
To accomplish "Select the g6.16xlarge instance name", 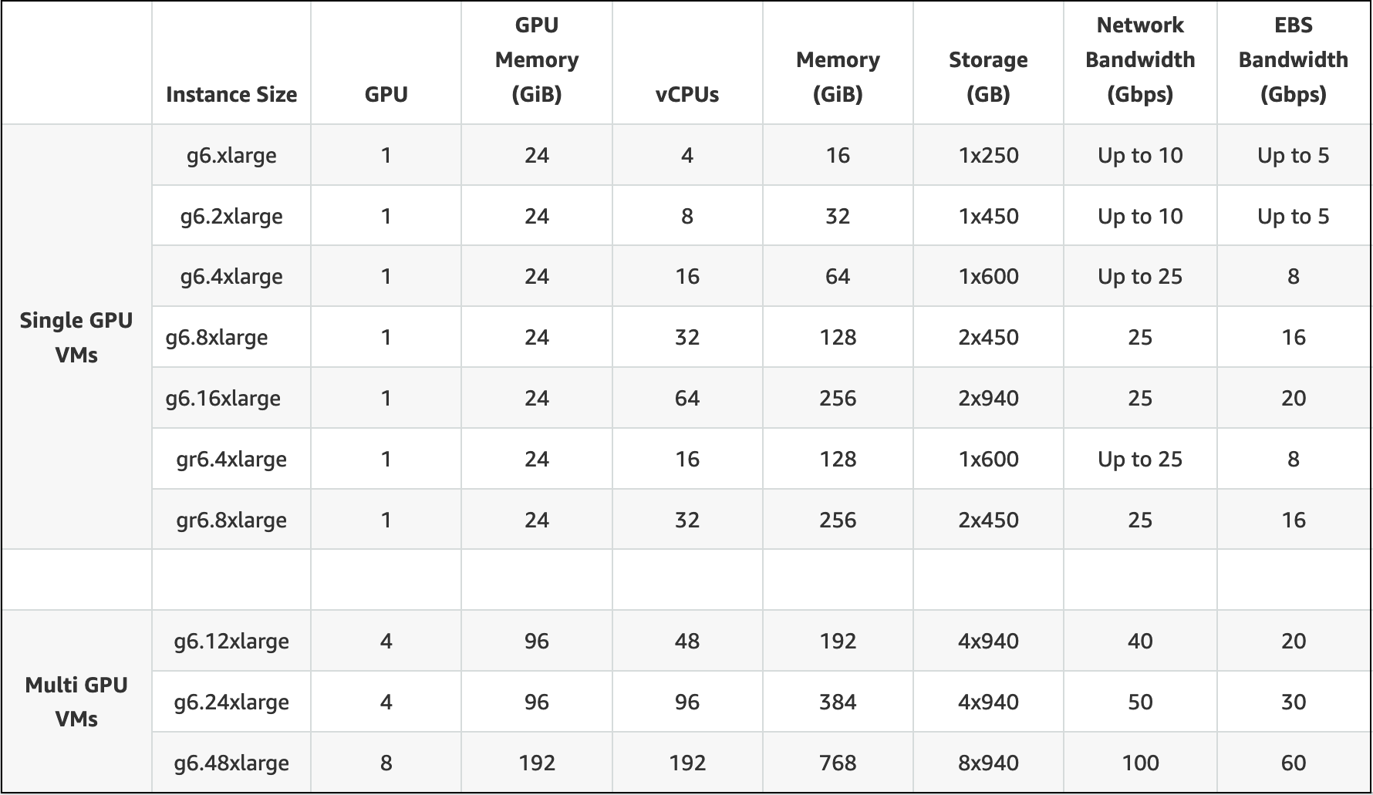I will pos(223,398).
